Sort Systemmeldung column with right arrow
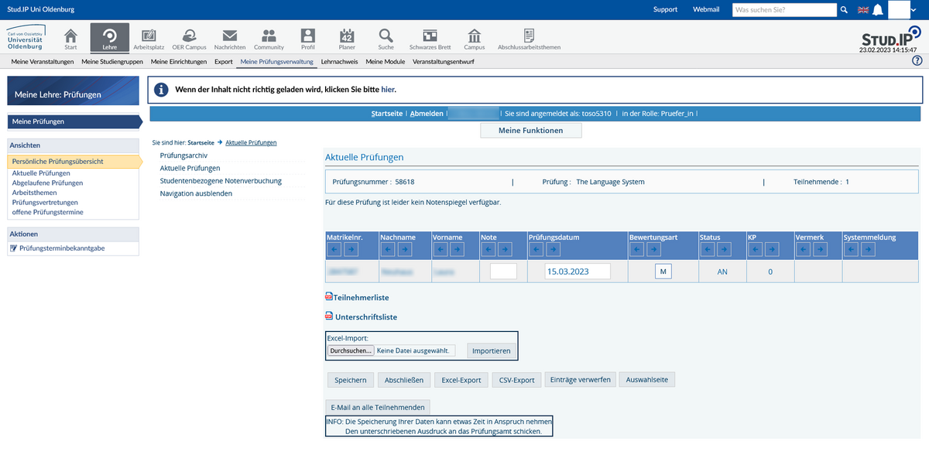The height and width of the screenshot is (465, 929). click(x=869, y=249)
